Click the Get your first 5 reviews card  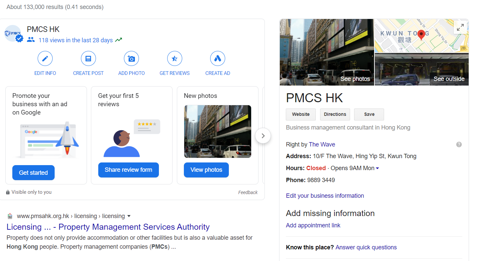click(x=132, y=135)
